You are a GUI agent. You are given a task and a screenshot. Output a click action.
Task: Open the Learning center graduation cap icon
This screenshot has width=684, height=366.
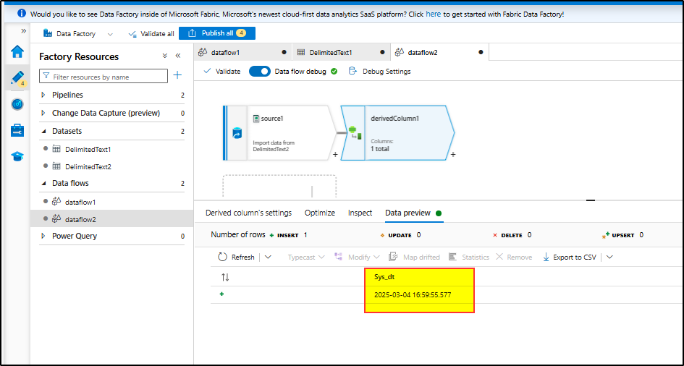pyautogui.click(x=17, y=156)
